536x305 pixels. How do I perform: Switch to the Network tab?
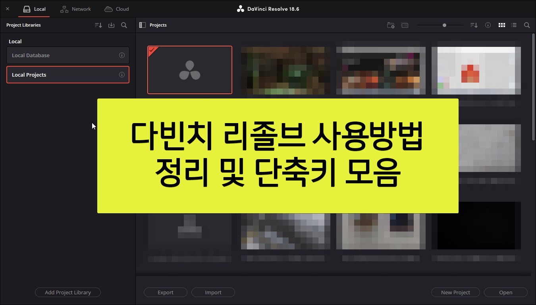75,9
